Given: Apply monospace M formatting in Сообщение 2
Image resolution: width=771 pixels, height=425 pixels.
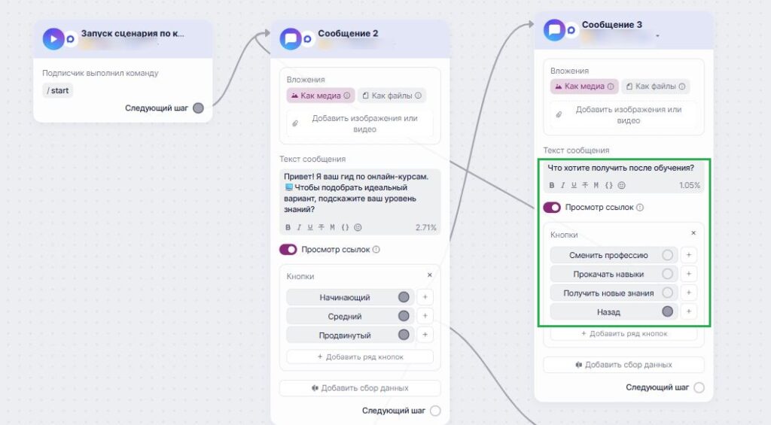Looking at the screenshot, I should [332, 227].
